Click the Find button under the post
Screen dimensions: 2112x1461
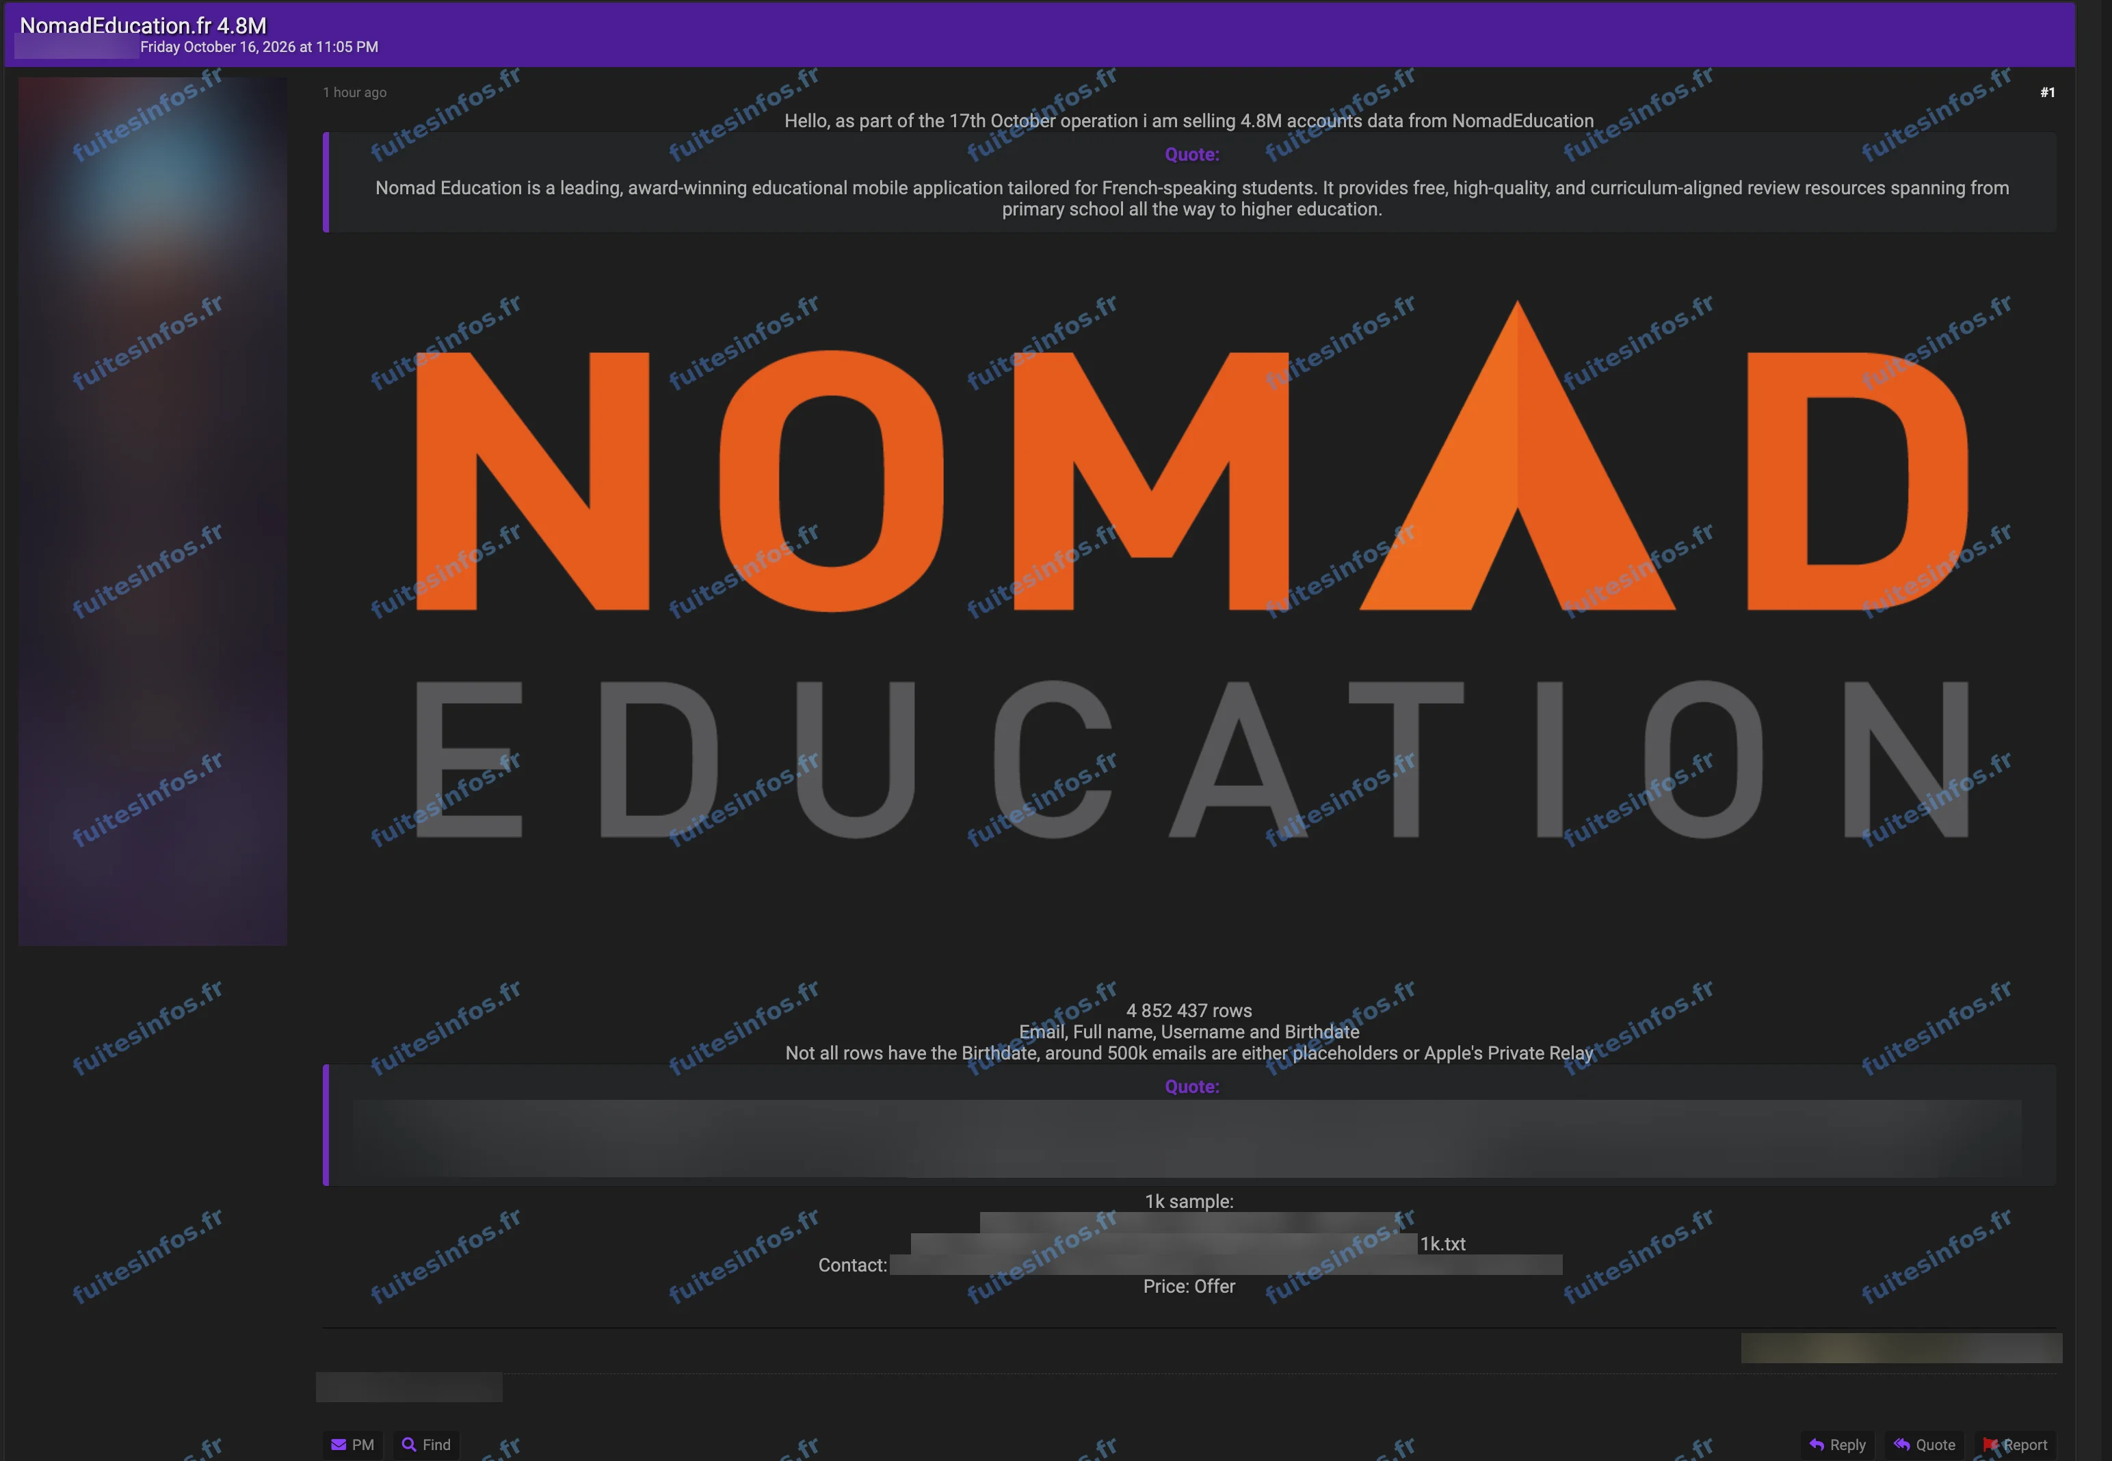tap(426, 1444)
